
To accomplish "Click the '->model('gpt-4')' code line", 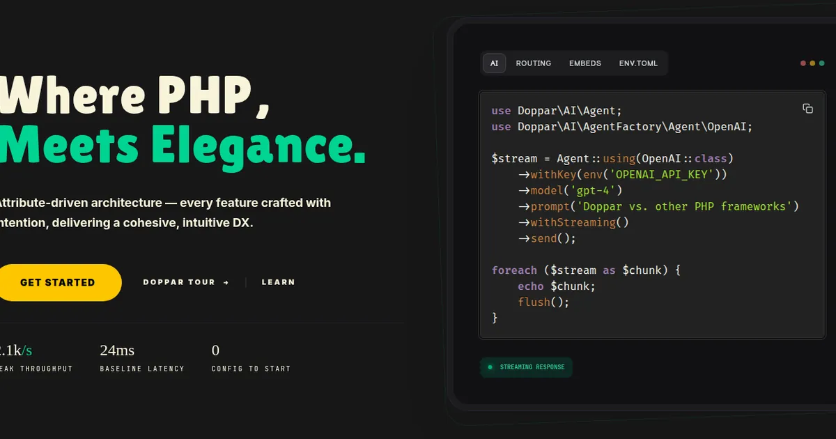I will pyautogui.click(x=570, y=190).
